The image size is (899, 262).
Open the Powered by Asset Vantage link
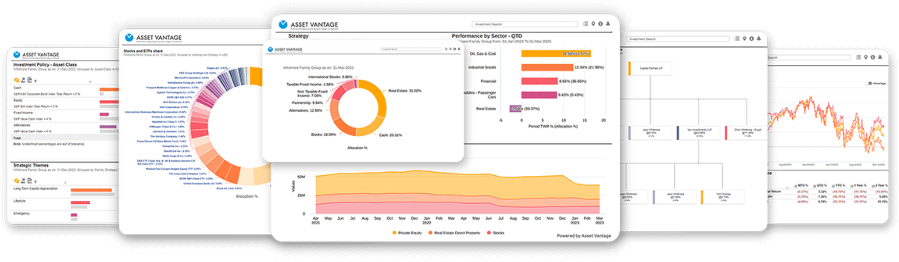[584, 236]
